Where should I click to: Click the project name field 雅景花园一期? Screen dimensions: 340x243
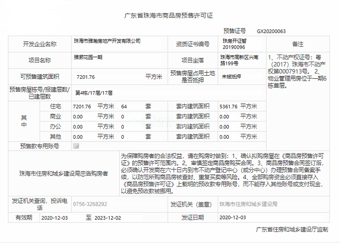88,58
